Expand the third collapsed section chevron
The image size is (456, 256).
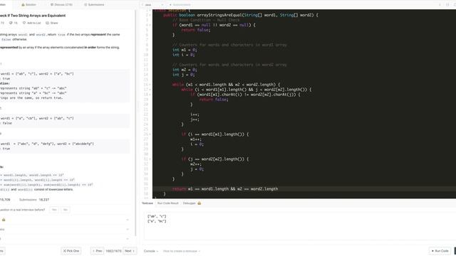click(x=128, y=239)
